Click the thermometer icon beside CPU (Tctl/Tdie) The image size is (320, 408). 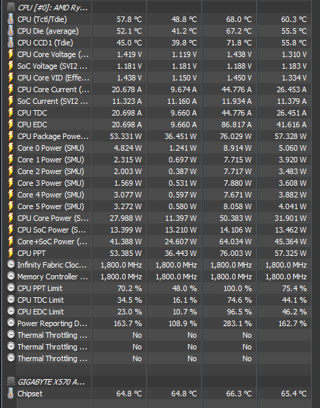10,19
